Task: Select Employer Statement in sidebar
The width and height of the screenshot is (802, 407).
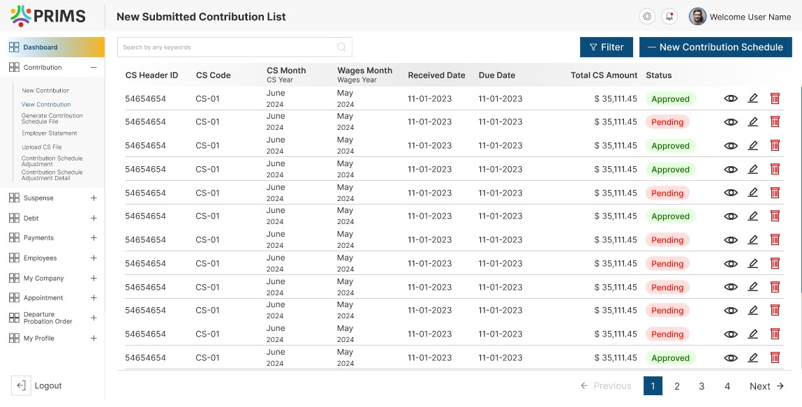Action: (x=49, y=133)
